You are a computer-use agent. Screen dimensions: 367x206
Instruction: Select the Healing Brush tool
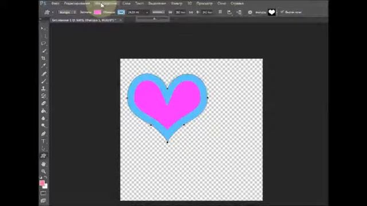[x=44, y=74]
